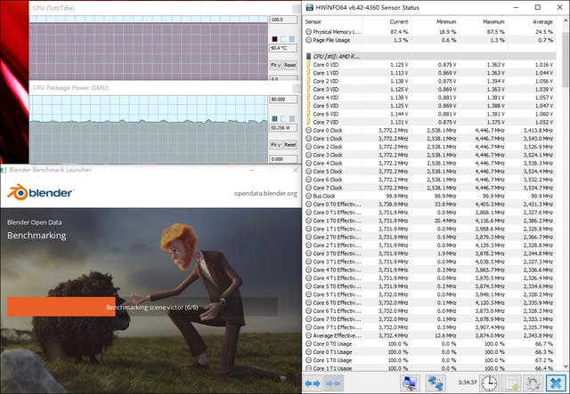Viewport: 570px width, 394px height.
Task: Click teal color swatch on CPU Package Power graph
Action: [x=273, y=118]
